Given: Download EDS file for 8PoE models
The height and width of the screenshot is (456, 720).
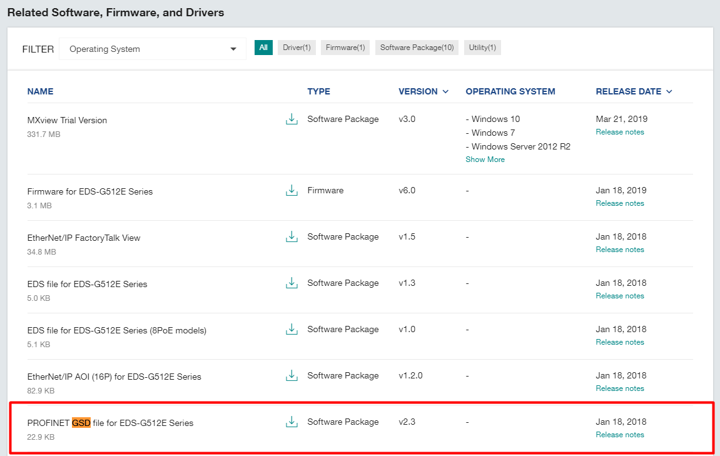Looking at the screenshot, I should click(x=292, y=329).
